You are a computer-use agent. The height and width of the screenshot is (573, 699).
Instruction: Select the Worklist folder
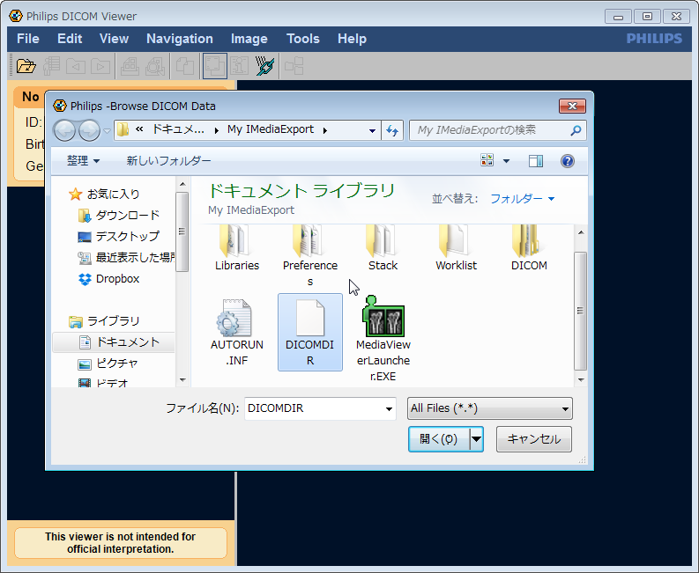[456, 248]
